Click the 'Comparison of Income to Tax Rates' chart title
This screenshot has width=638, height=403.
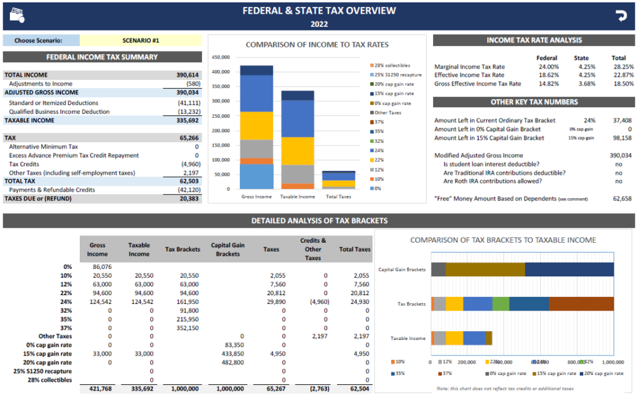317,45
